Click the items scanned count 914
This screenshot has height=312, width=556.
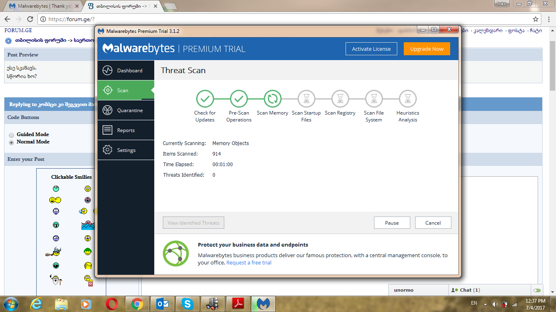pos(217,154)
